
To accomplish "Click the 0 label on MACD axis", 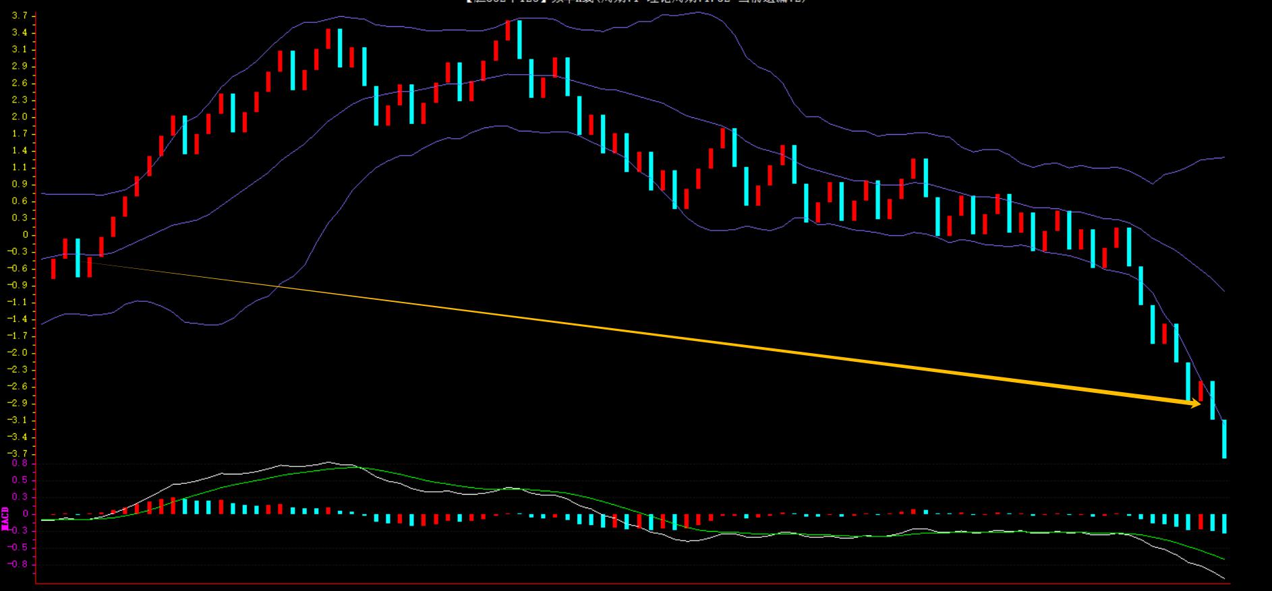I will (25, 514).
